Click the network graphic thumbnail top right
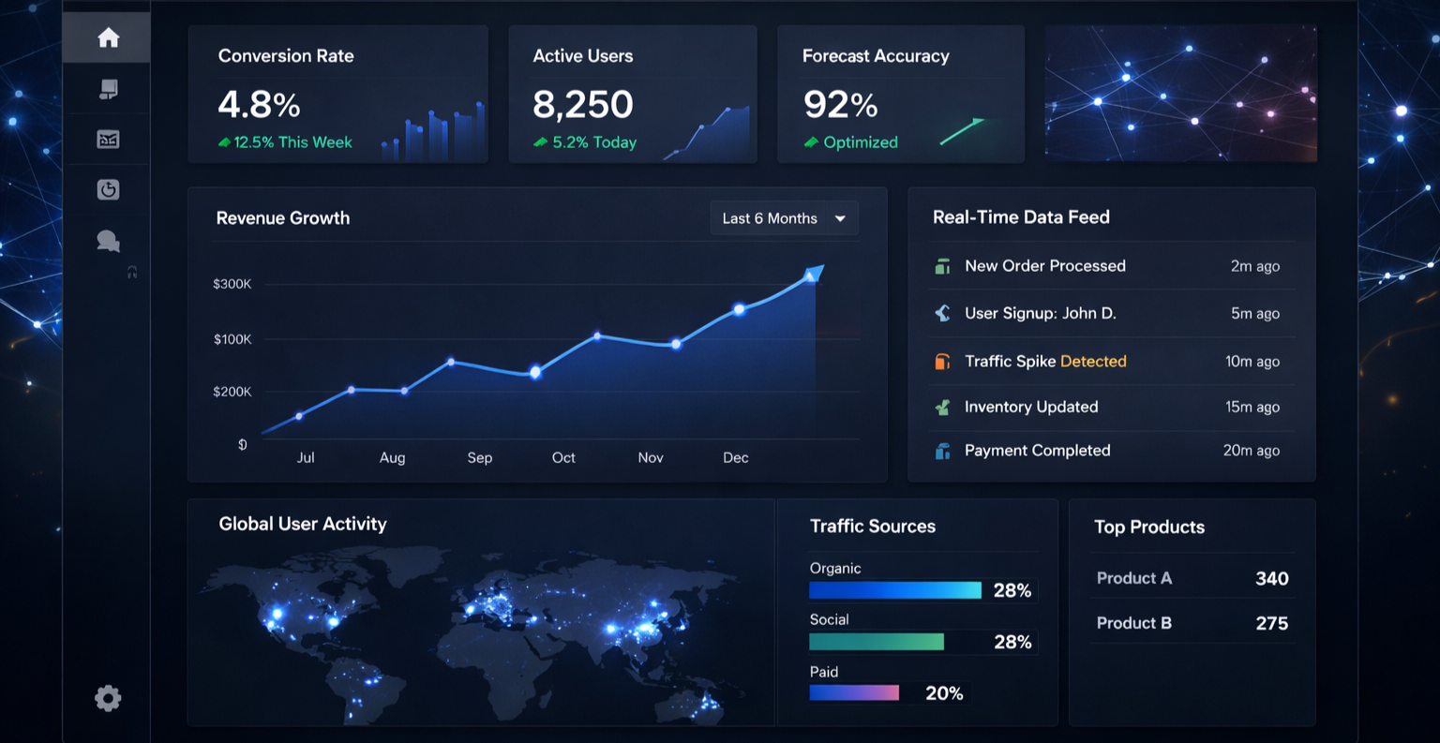 tap(1180, 93)
